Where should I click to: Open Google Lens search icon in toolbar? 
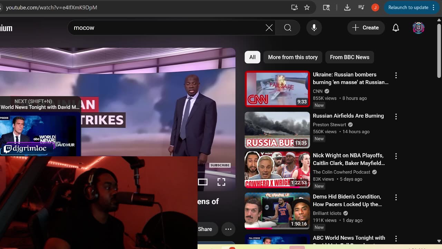pyautogui.click(x=326, y=7)
